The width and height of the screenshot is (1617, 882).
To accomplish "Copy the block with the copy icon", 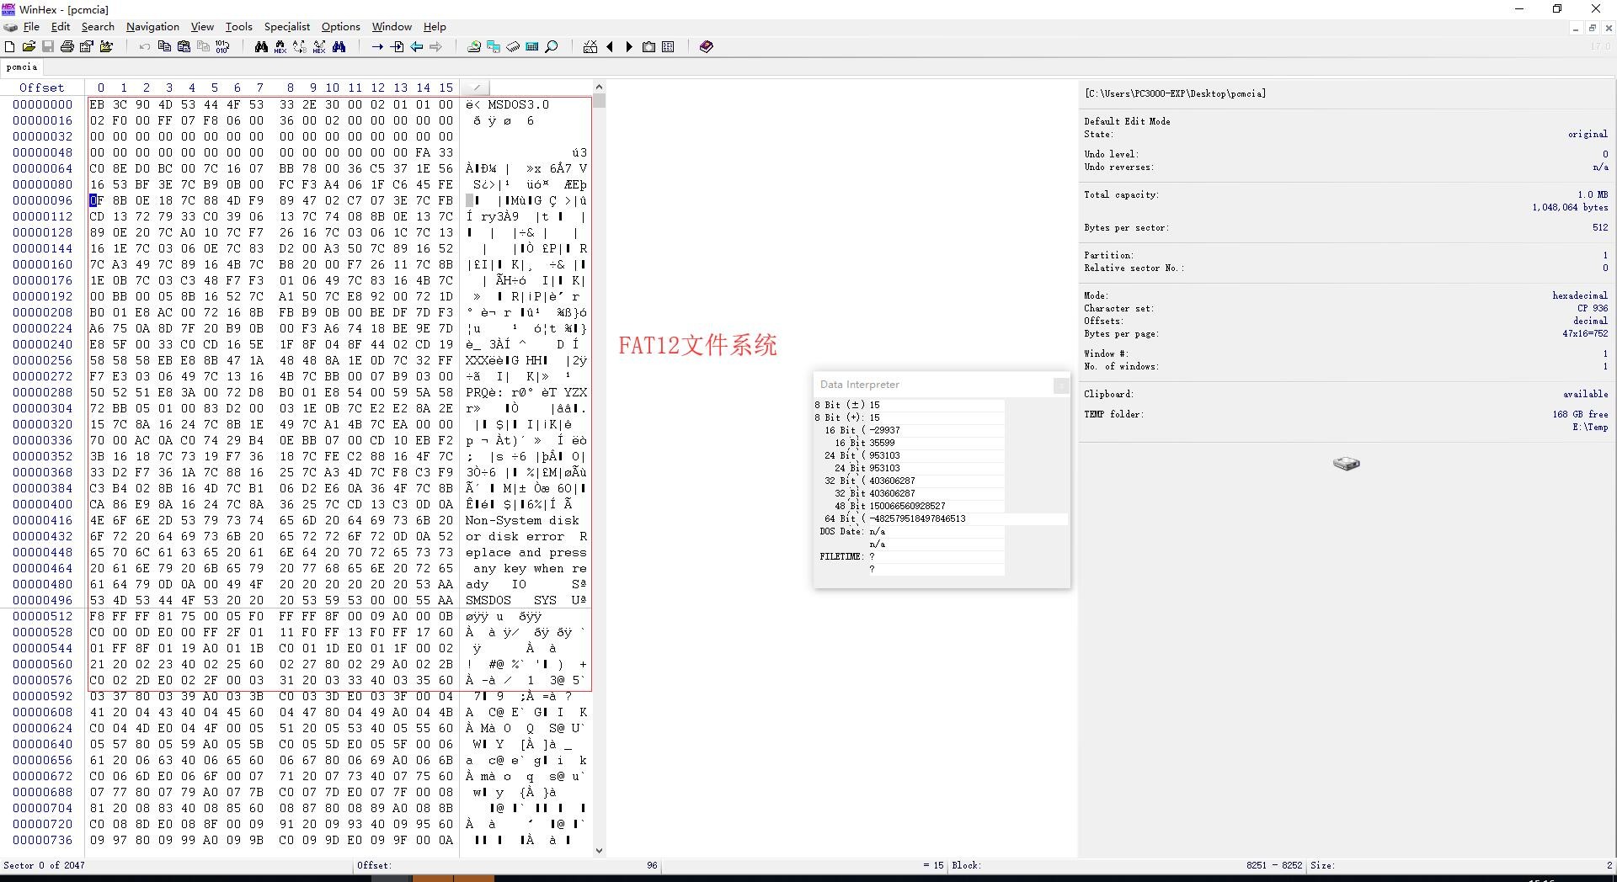I will [x=164, y=47].
